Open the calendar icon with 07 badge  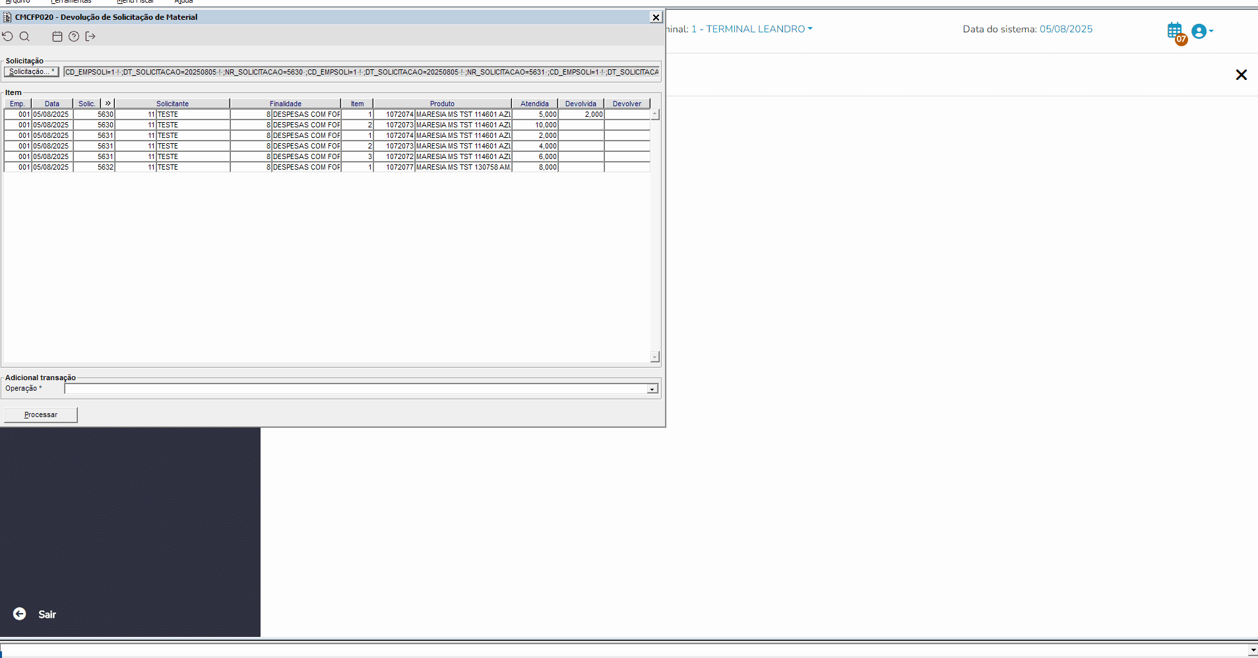click(1177, 32)
